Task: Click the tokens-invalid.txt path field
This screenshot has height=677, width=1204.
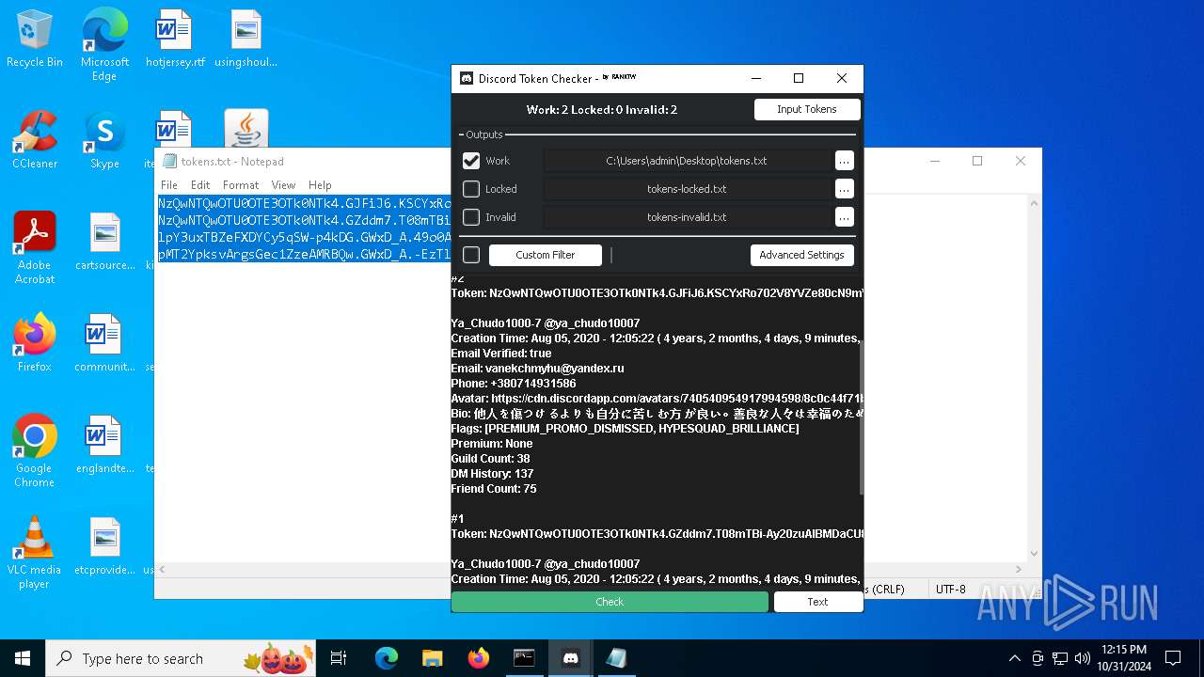Action: [687, 217]
